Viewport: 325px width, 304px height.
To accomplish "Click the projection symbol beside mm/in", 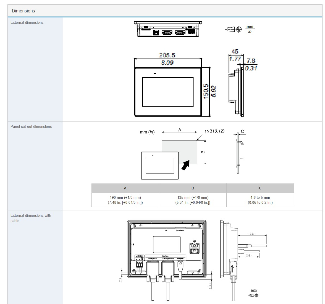I will (x=234, y=29).
